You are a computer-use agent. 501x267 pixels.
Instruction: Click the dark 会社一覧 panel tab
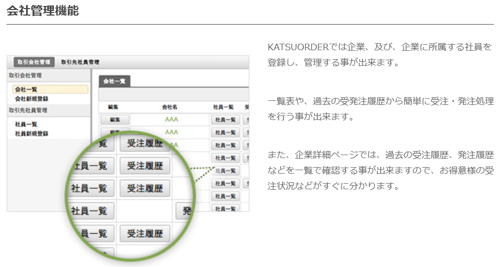click(114, 81)
